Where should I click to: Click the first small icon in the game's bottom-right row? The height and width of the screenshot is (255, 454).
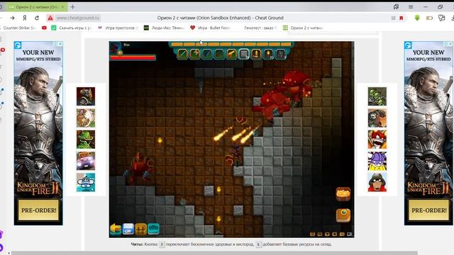[x=312, y=234]
